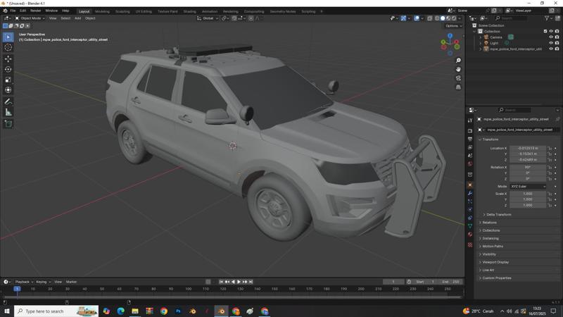Viewport: 563px width, 317px height.
Task: Expand the Relations panel
Action: (489, 223)
